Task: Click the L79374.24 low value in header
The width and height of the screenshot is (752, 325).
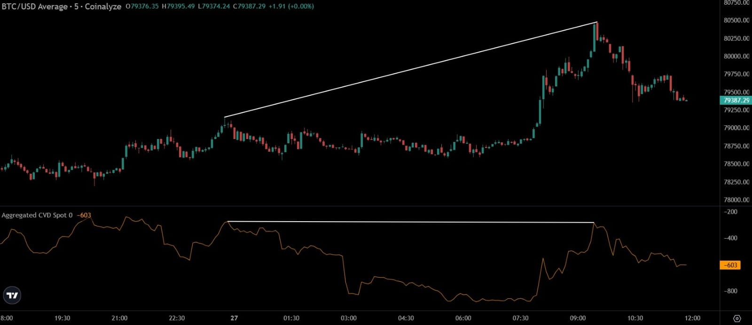Action: click(x=214, y=7)
